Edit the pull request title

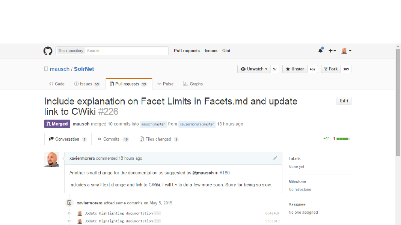point(344,101)
